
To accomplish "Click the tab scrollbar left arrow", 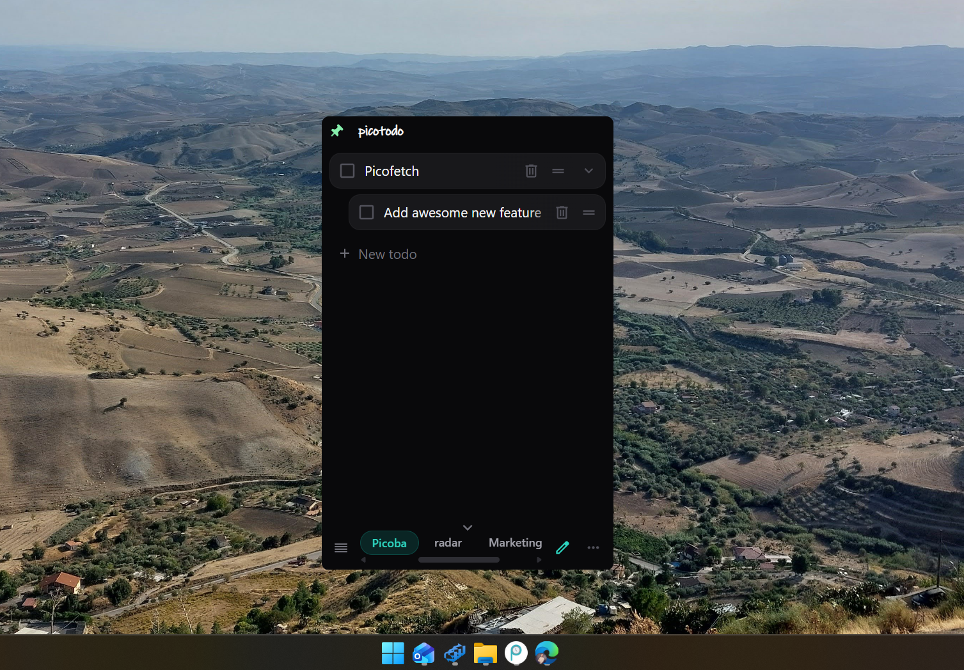I will 363,559.
